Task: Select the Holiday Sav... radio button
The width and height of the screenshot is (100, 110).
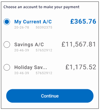Action: [x=7, y=67]
